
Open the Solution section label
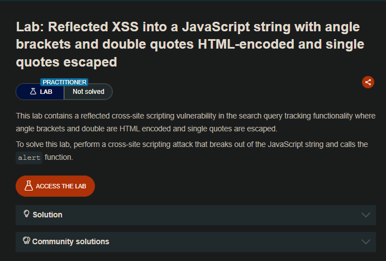click(47, 215)
